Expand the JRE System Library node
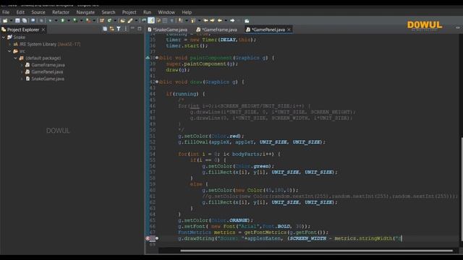This screenshot has height=260, width=463. pyautogui.click(x=9, y=44)
